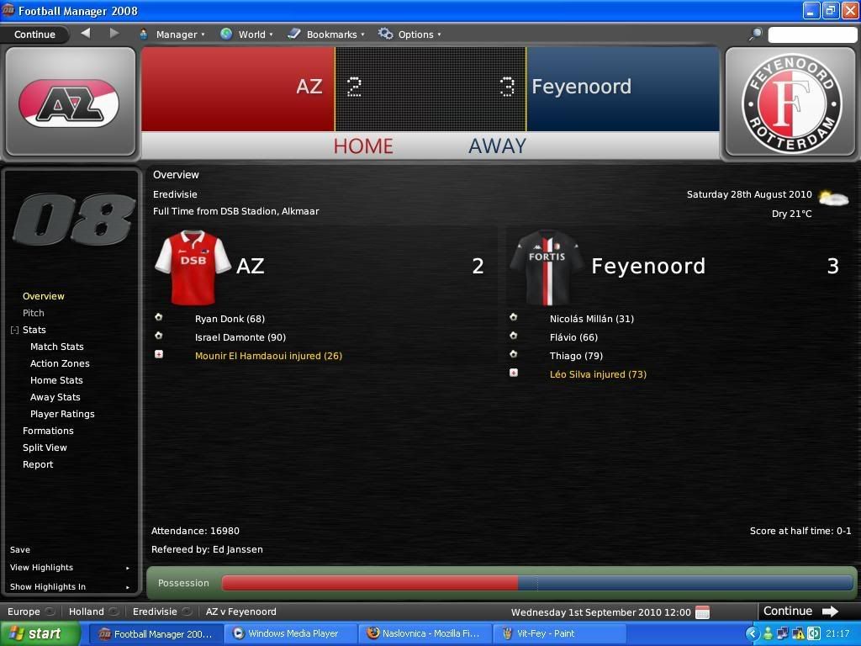Open injured Mounir El Hamdaoui link

(268, 356)
